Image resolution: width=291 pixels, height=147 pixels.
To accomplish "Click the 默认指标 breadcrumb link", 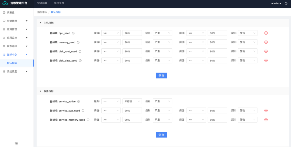I will click(56, 12).
